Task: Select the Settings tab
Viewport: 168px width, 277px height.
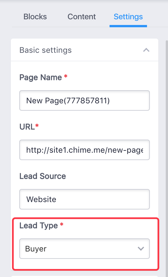Action: coord(128,17)
